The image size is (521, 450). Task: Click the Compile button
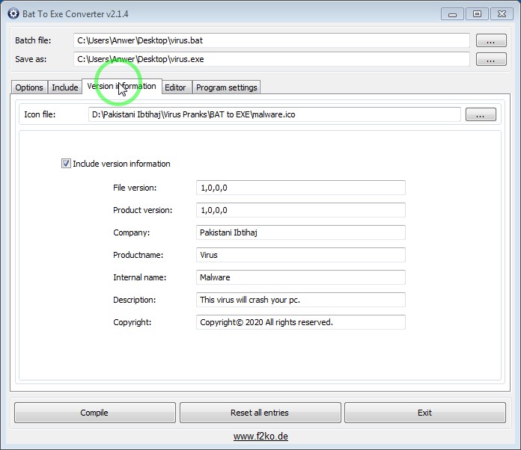pos(95,413)
